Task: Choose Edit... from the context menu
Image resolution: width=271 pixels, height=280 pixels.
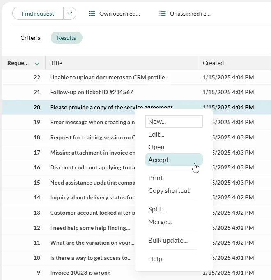Action: [156, 134]
